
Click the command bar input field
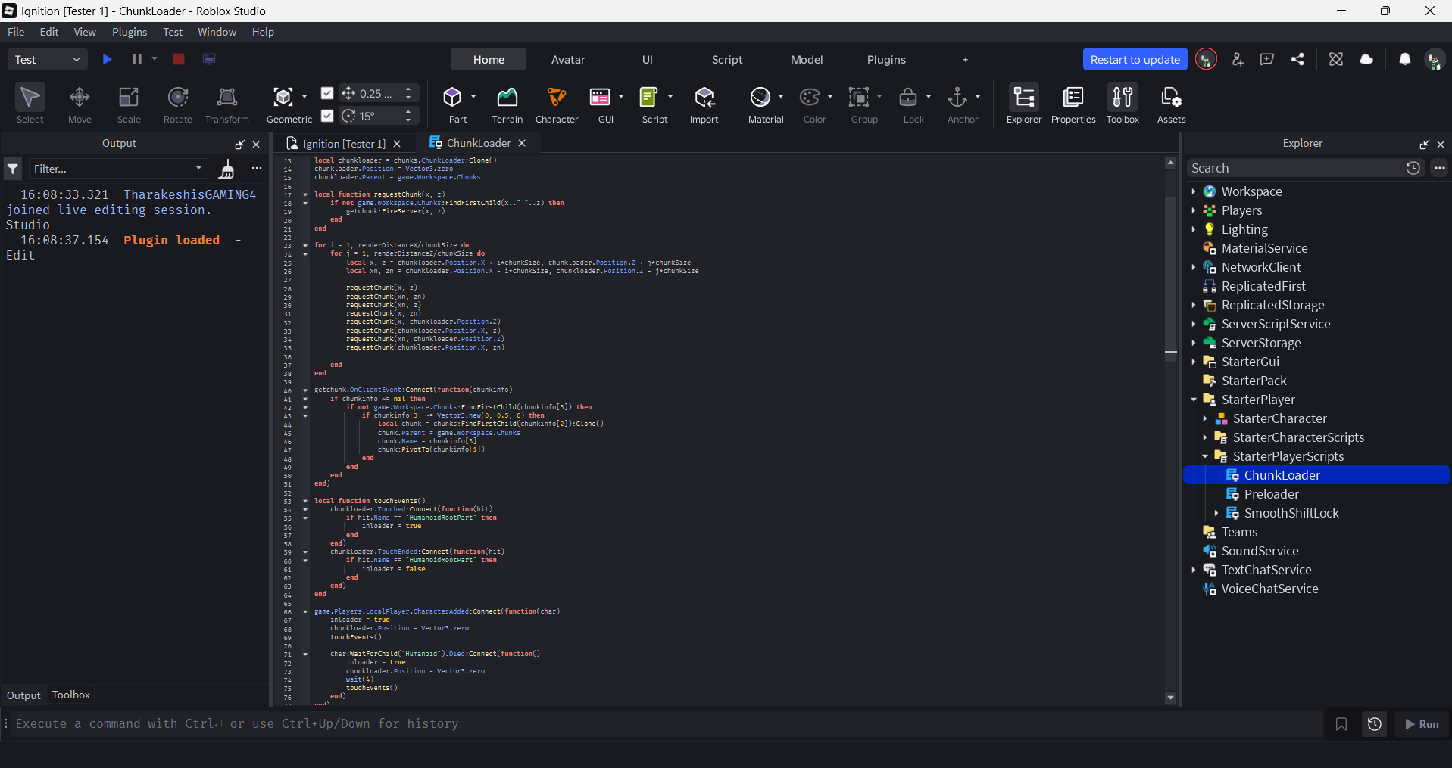point(667,724)
